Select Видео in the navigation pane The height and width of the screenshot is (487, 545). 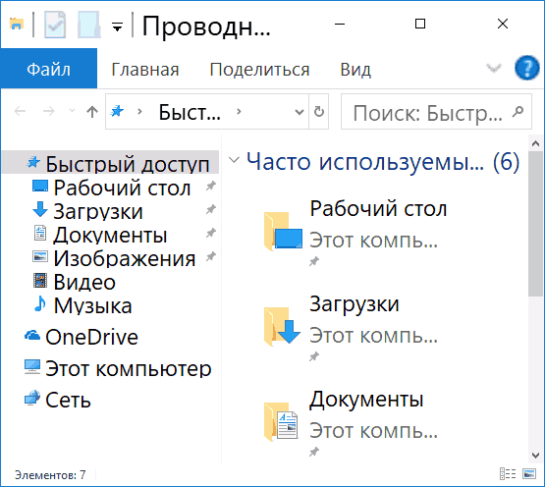coord(84,282)
